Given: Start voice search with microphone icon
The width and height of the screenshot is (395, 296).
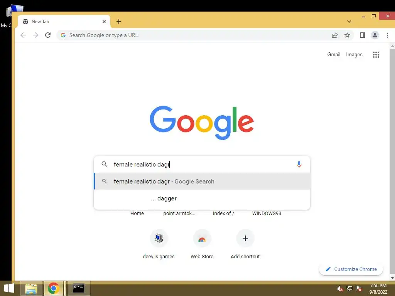Looking at the screenshot, I should click(x=299, y=164).
